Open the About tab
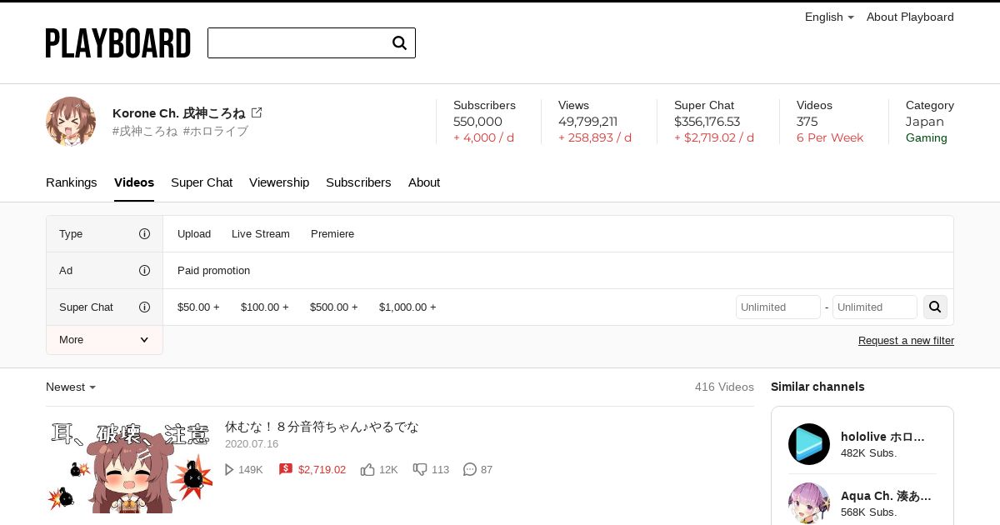 point(424,182)
